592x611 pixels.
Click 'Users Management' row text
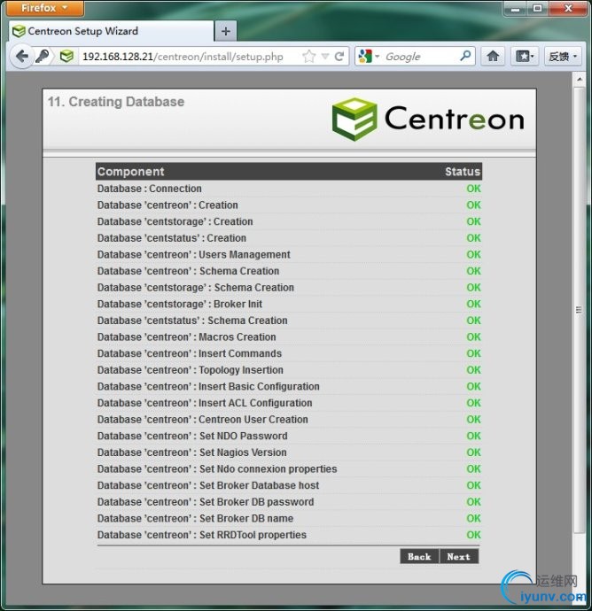pyautogui.click(x=194, y=254)
